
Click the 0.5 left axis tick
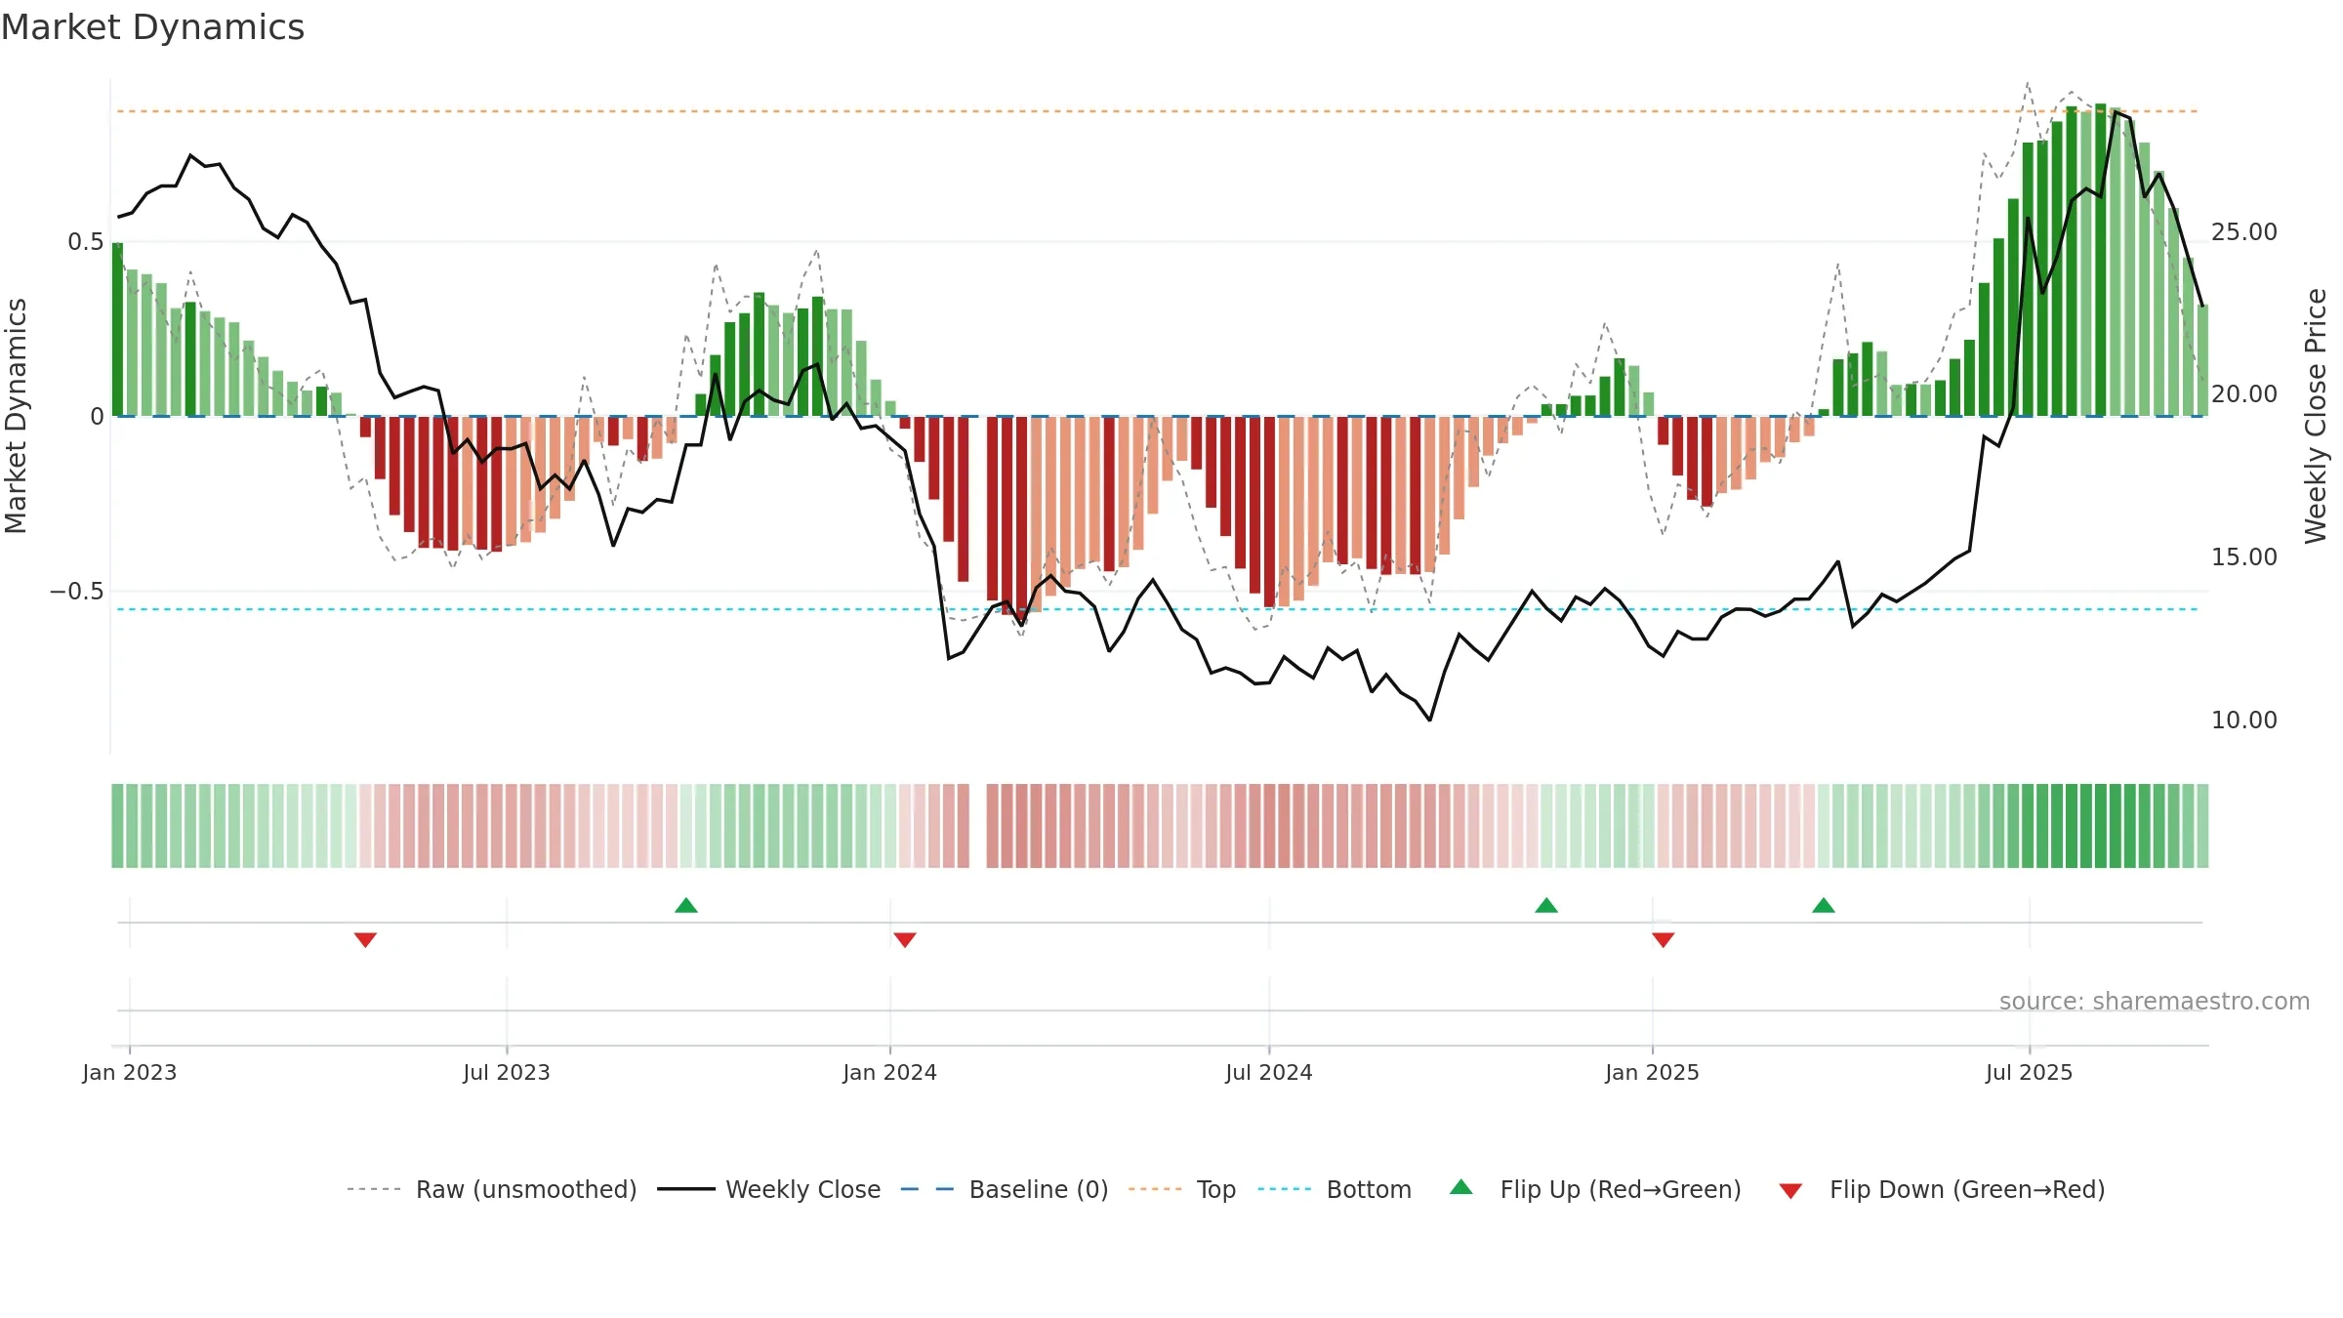[x=86, y=242]
